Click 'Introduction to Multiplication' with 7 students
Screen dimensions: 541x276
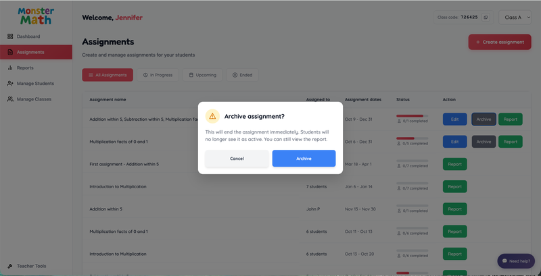118,186
